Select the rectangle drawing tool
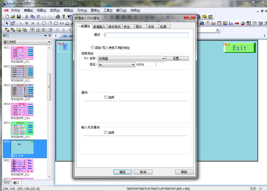The image size is (267, 191). click(56, 23)
